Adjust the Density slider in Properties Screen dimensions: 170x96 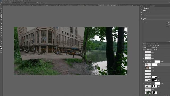(157, 16)
